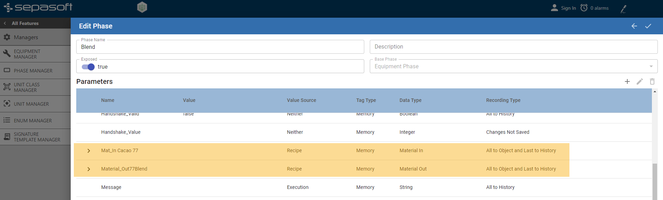Open the alarms clock icon
Screen dimensions: 663x200
click(x=584, y=8)
